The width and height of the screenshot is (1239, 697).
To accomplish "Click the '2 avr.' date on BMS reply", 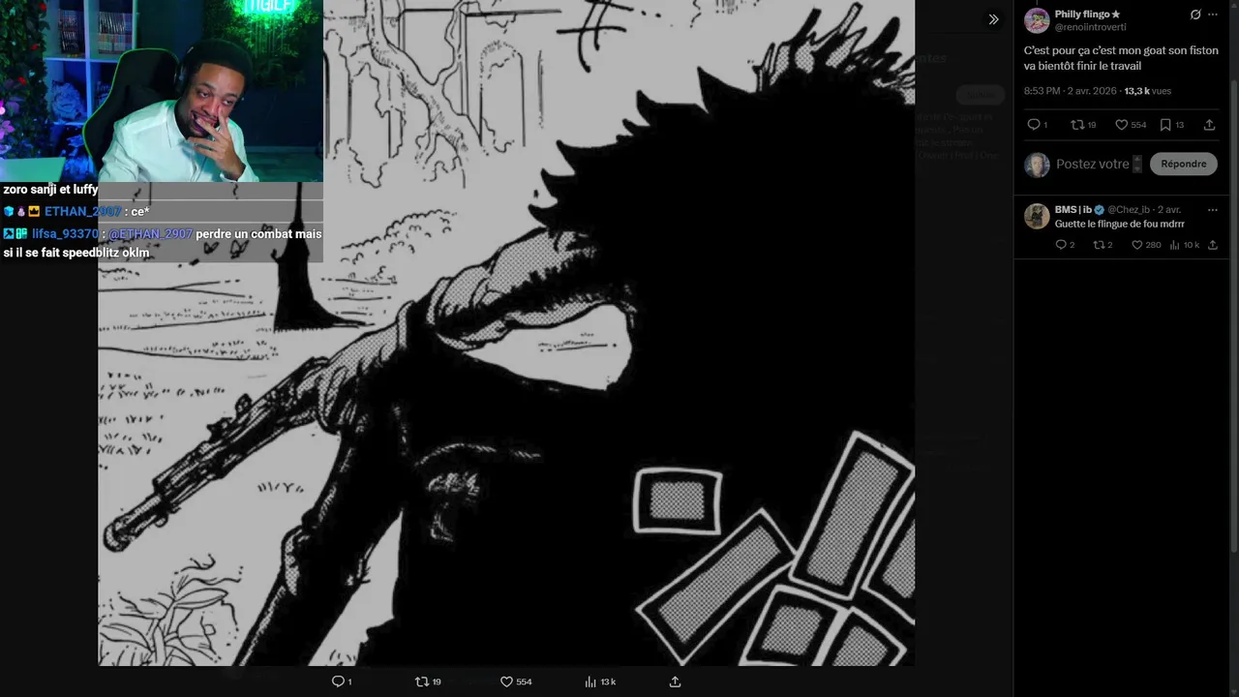I will (1169, 209).
